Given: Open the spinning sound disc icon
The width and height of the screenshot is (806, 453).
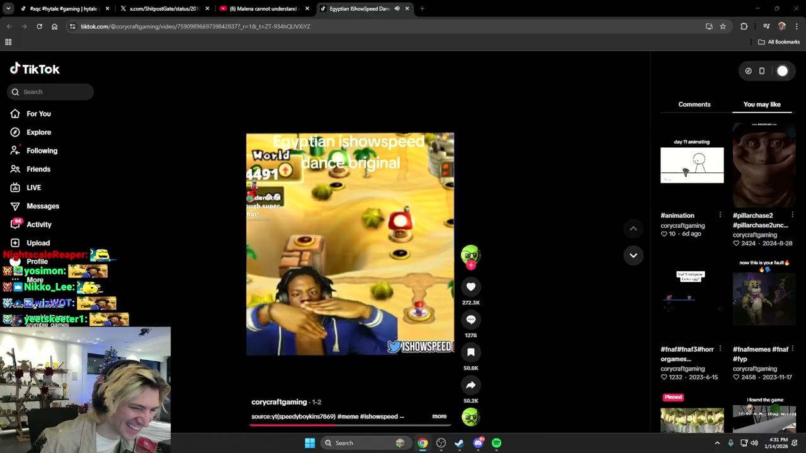Looking at the screenshot, I should coord(470,417).
